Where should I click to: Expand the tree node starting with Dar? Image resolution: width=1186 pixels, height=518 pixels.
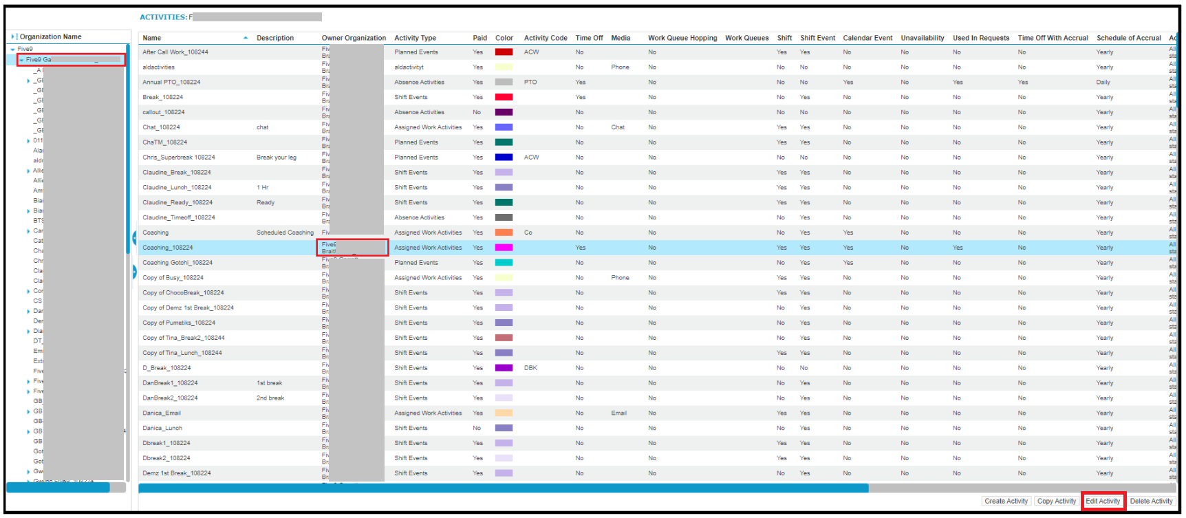[28, 311]
